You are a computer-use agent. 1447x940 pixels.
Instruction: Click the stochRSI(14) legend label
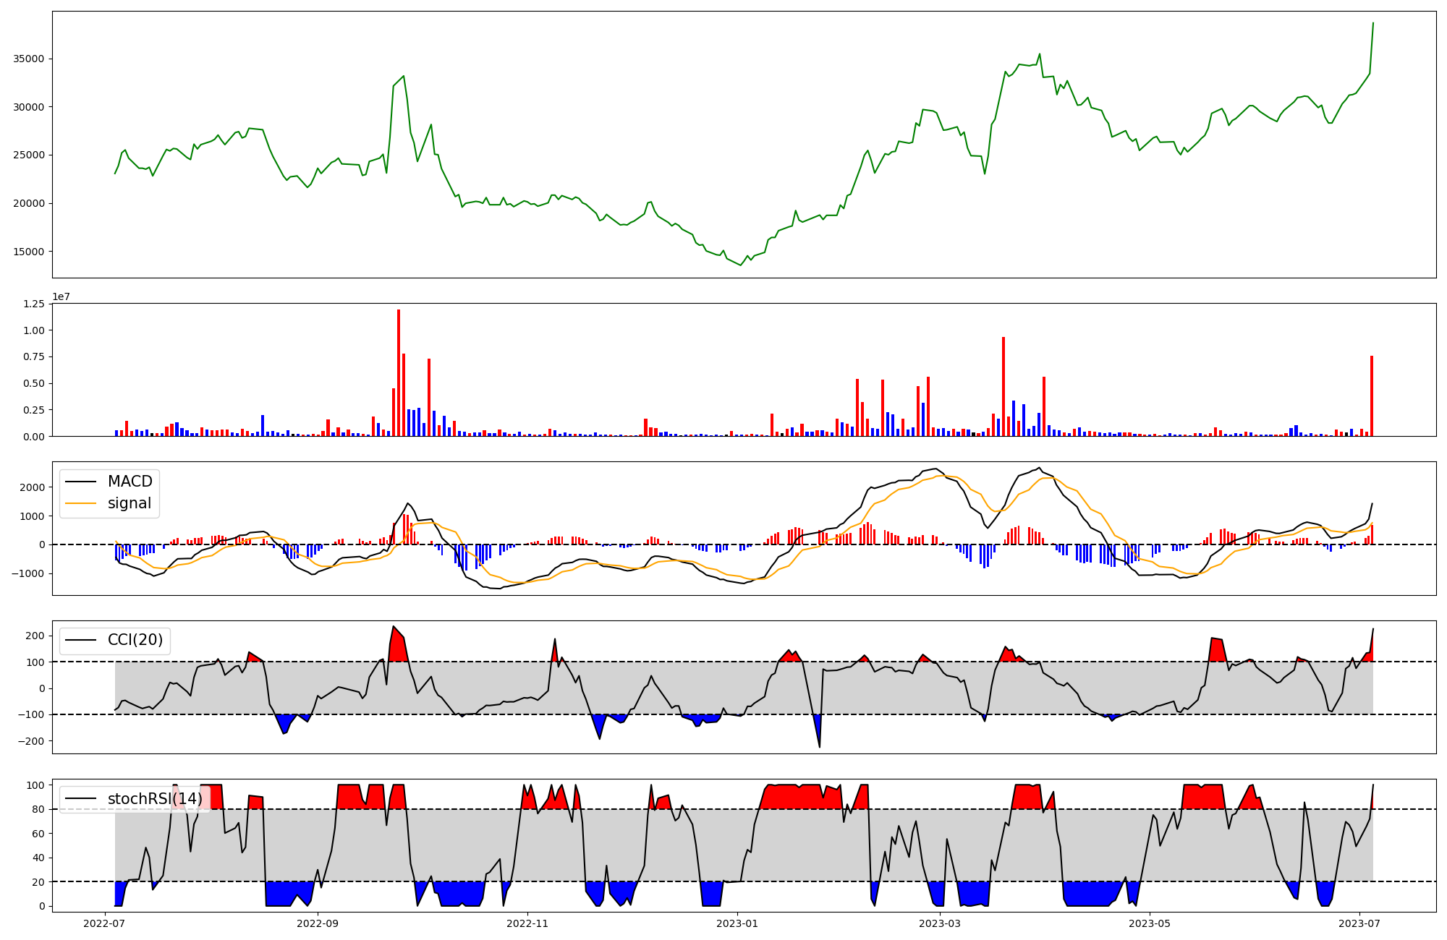point(155,799)
